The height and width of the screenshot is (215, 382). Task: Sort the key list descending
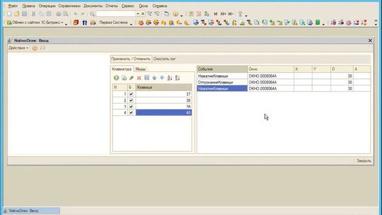click(x=177, y=78)
